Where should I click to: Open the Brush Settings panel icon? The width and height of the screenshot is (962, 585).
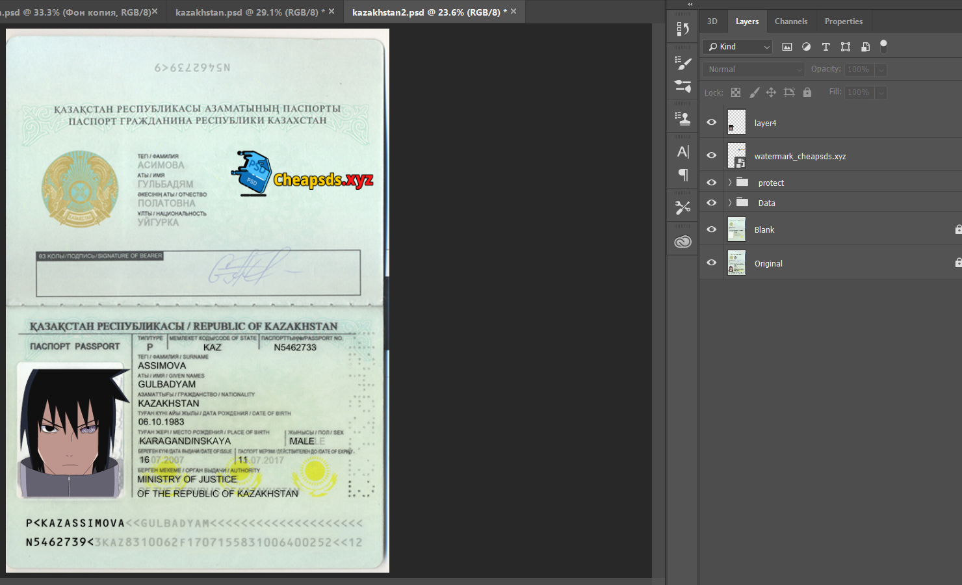[x=682, y=63]
